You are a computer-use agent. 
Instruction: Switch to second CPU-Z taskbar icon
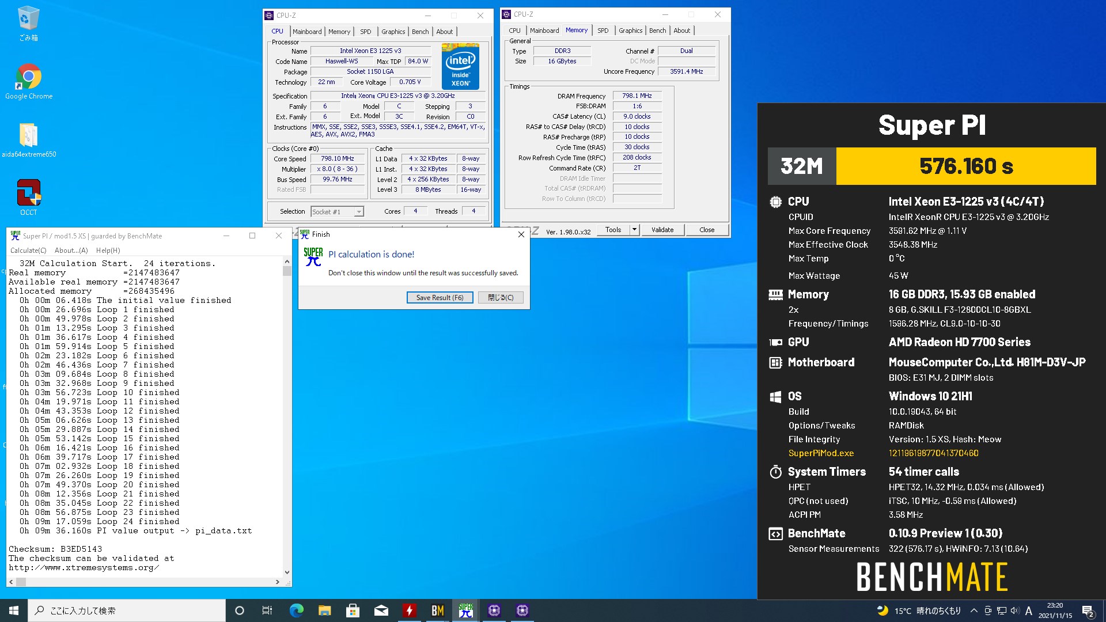(522, 610)
